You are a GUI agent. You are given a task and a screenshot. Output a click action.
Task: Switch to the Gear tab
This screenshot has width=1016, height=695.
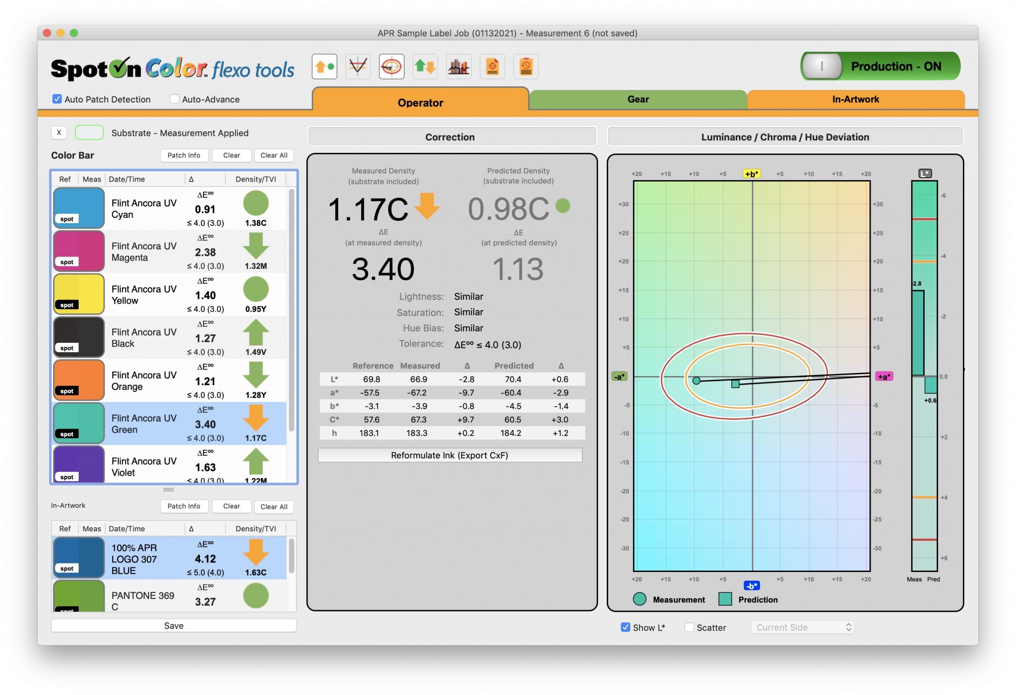(637, 99)
